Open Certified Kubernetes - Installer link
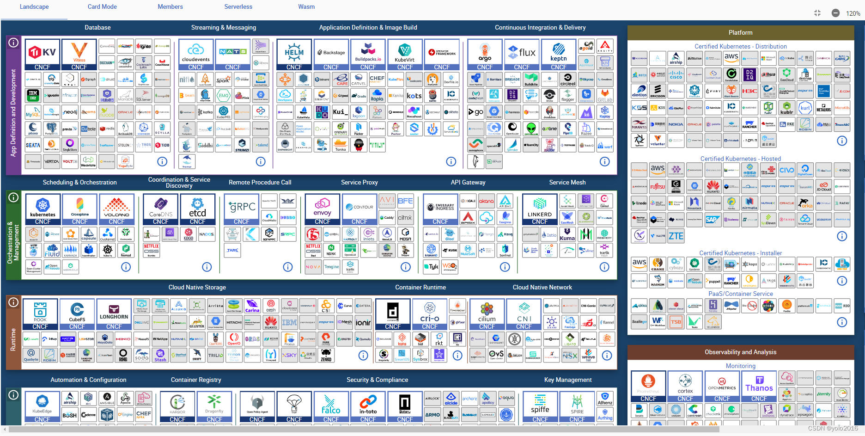The image size is (865, 436). [x=740, y=253]
